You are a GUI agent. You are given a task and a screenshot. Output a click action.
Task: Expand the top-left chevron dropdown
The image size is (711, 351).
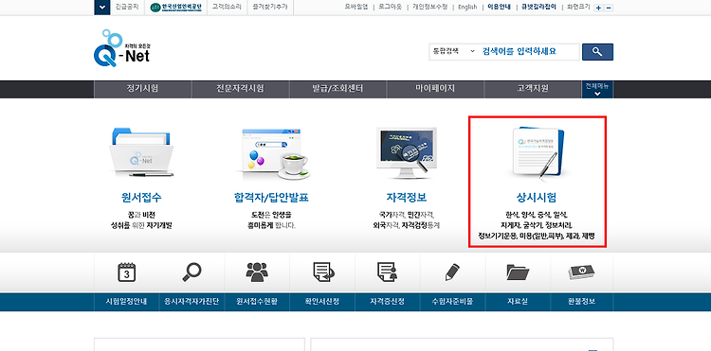102,8
